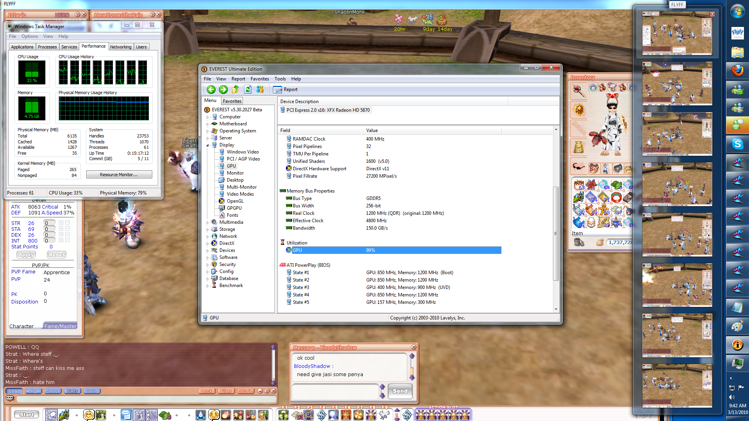749x421 pixels.
Task: Click the F3 blue eye skill icon
Action: (309, 415)
